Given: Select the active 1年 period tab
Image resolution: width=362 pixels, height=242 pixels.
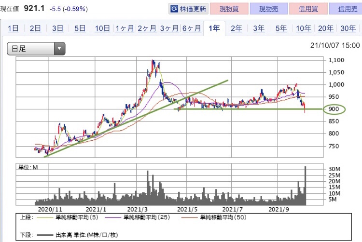Looking at the screenshot, I should (214, 28).
